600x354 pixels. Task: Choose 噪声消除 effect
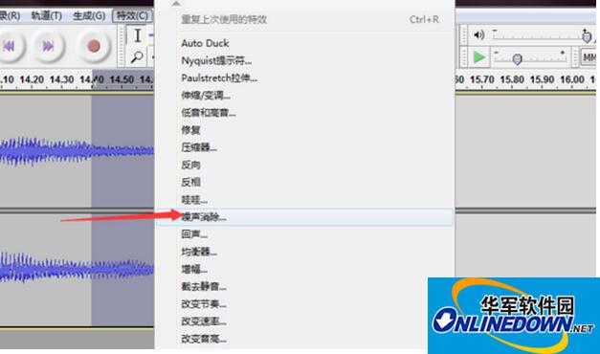coord(304,217)
